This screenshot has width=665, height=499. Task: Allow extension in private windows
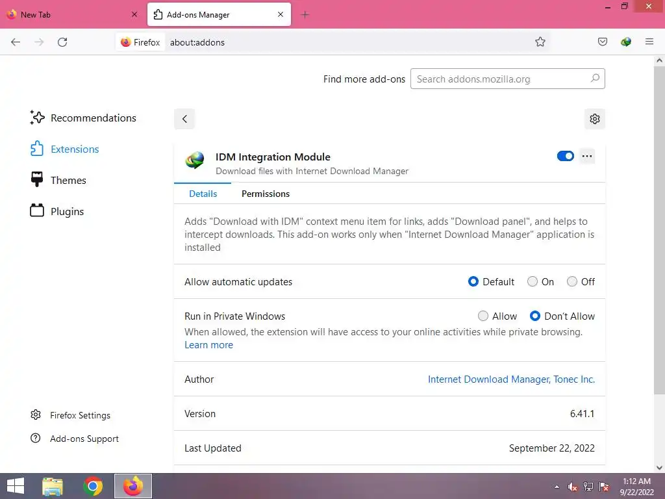coord(483,316)
